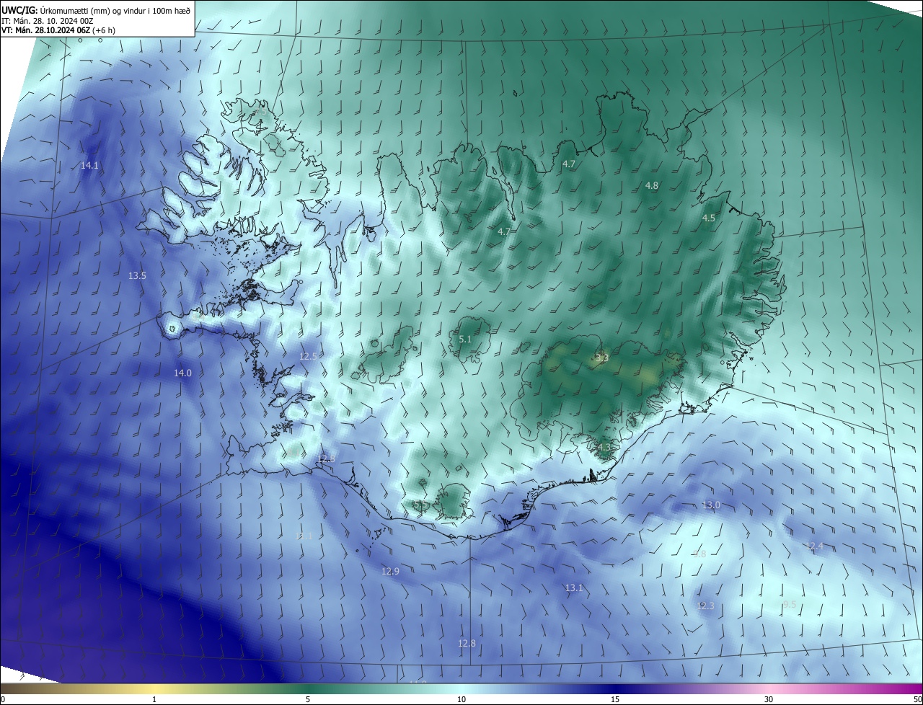Click the 5.1 value label on the map

(465, 340)
